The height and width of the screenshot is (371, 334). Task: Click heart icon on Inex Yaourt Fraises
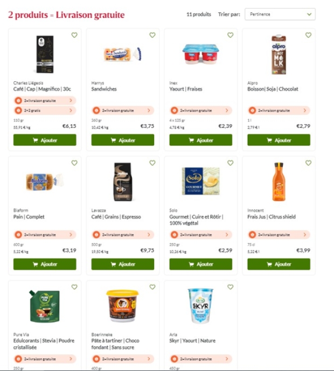[x=231, y=35]
